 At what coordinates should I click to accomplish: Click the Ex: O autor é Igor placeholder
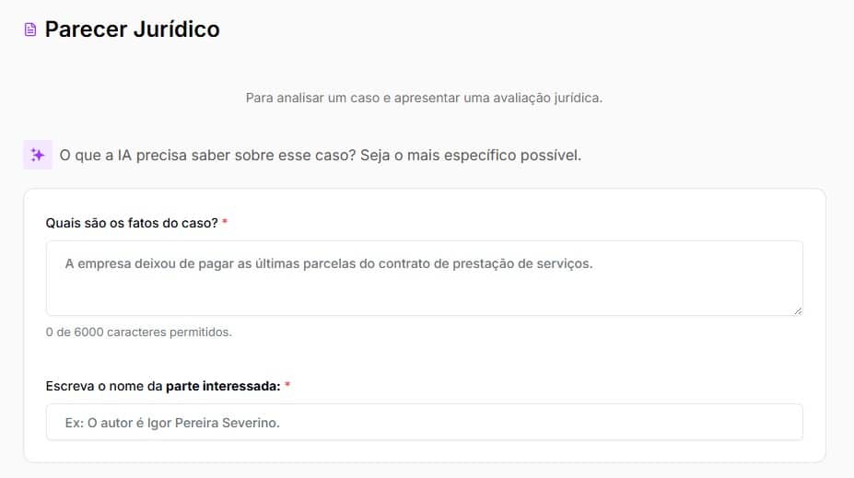tap(172, 423)
